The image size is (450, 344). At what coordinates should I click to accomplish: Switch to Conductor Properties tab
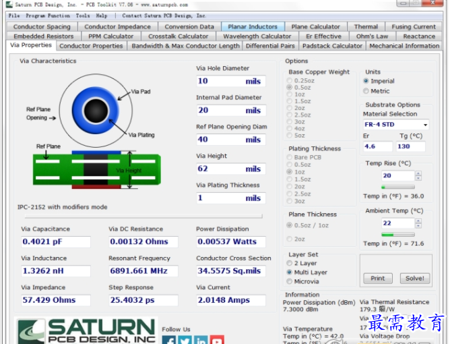point(91,46)
